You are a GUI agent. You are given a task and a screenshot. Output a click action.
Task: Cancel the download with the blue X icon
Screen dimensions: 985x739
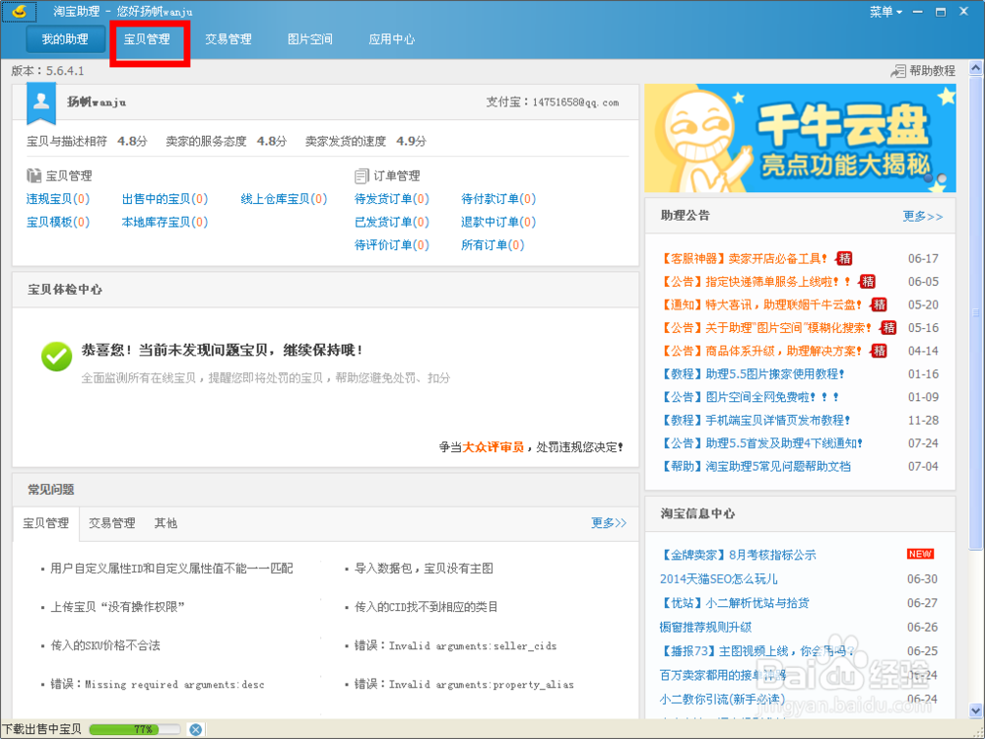[196, 729]
